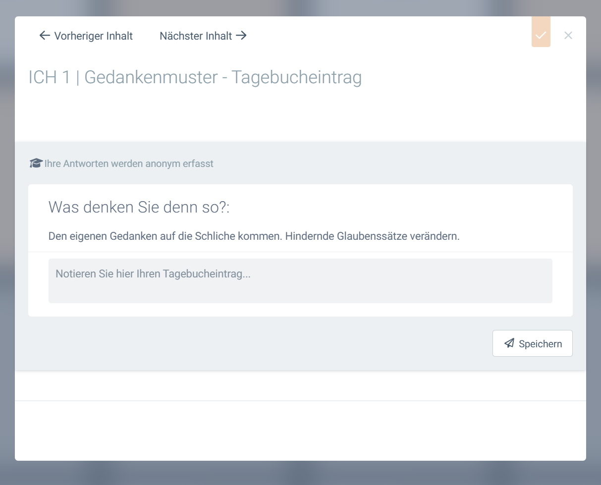Click the right arrow icon after Nächster Inhalt
This screenshot has height=485, width=601.
pos(241,36)
